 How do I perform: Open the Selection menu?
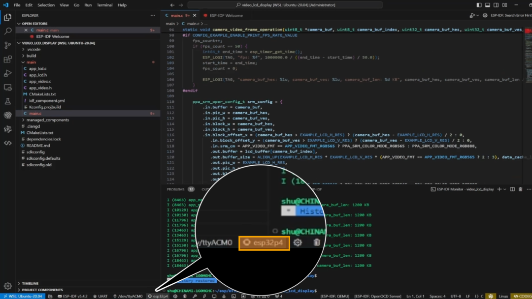[x=46, y=5]
